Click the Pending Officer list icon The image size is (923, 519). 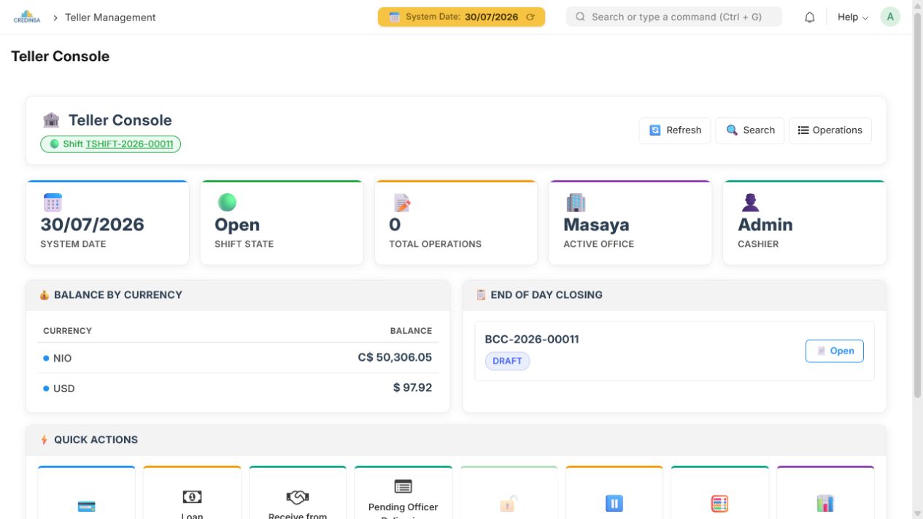tap(403, 486)
